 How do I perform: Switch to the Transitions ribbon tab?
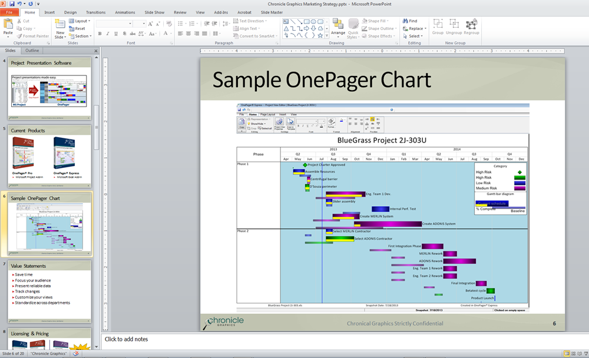pos(95,12)
